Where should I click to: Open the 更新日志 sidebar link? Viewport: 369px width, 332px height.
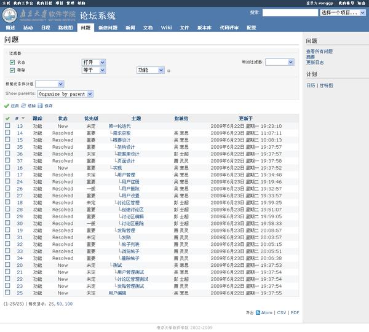315,62
